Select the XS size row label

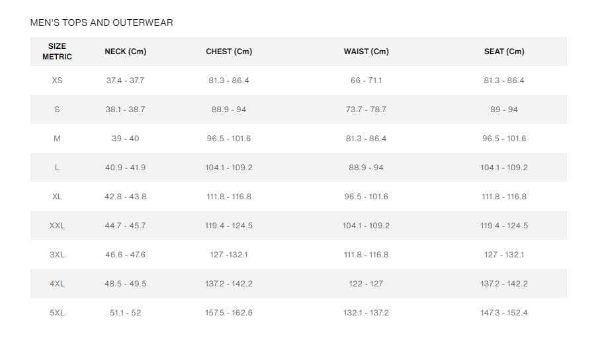(x=57, y=81)
